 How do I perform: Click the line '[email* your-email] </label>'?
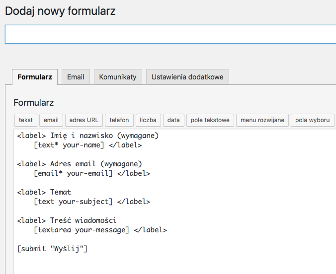click(x=92, y=173)
